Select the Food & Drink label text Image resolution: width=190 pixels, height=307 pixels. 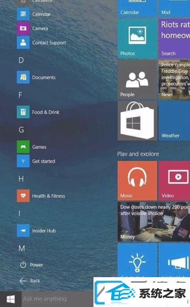point(46,112)
